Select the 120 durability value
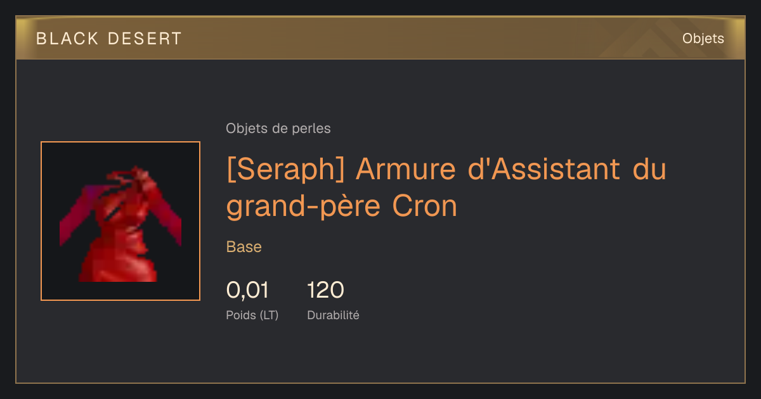 pyautogui.click(x=325, y=290)
